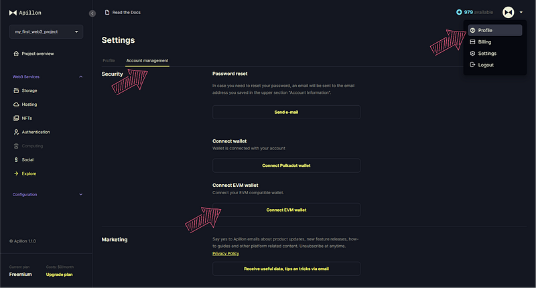Viewport: 536px width, 288px height.
Task: Open my_first_web3_project project dropdown
Action: 46,31
